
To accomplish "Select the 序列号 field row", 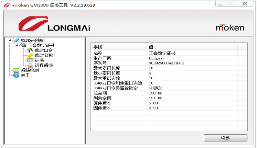I will pyautogui.click(x=169, y=63).
